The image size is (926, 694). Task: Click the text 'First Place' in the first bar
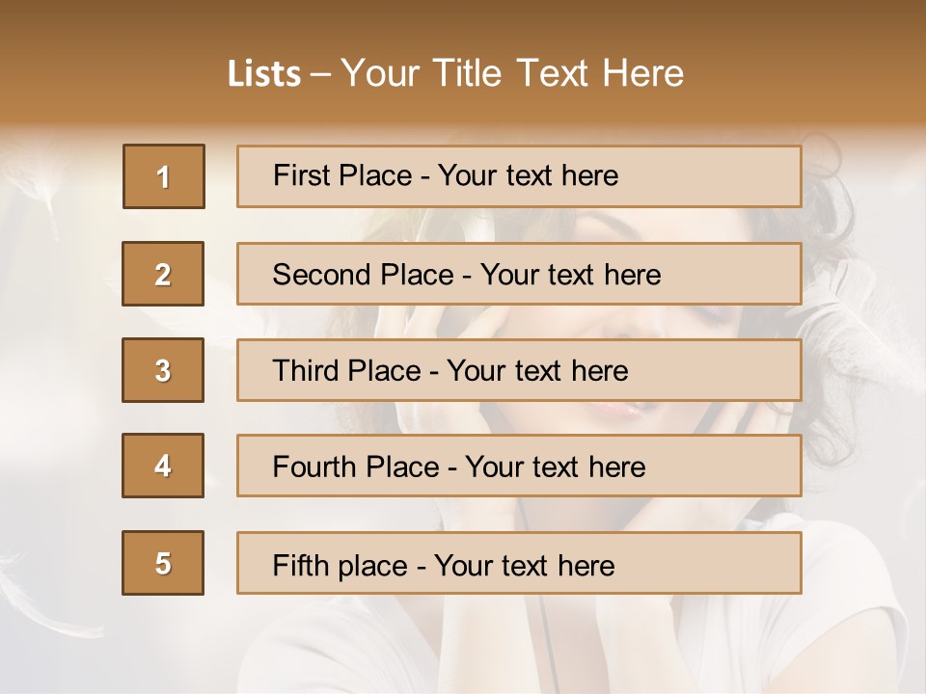341,175
